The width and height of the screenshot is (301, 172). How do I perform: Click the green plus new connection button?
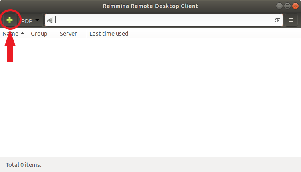(x=10, y=20)
